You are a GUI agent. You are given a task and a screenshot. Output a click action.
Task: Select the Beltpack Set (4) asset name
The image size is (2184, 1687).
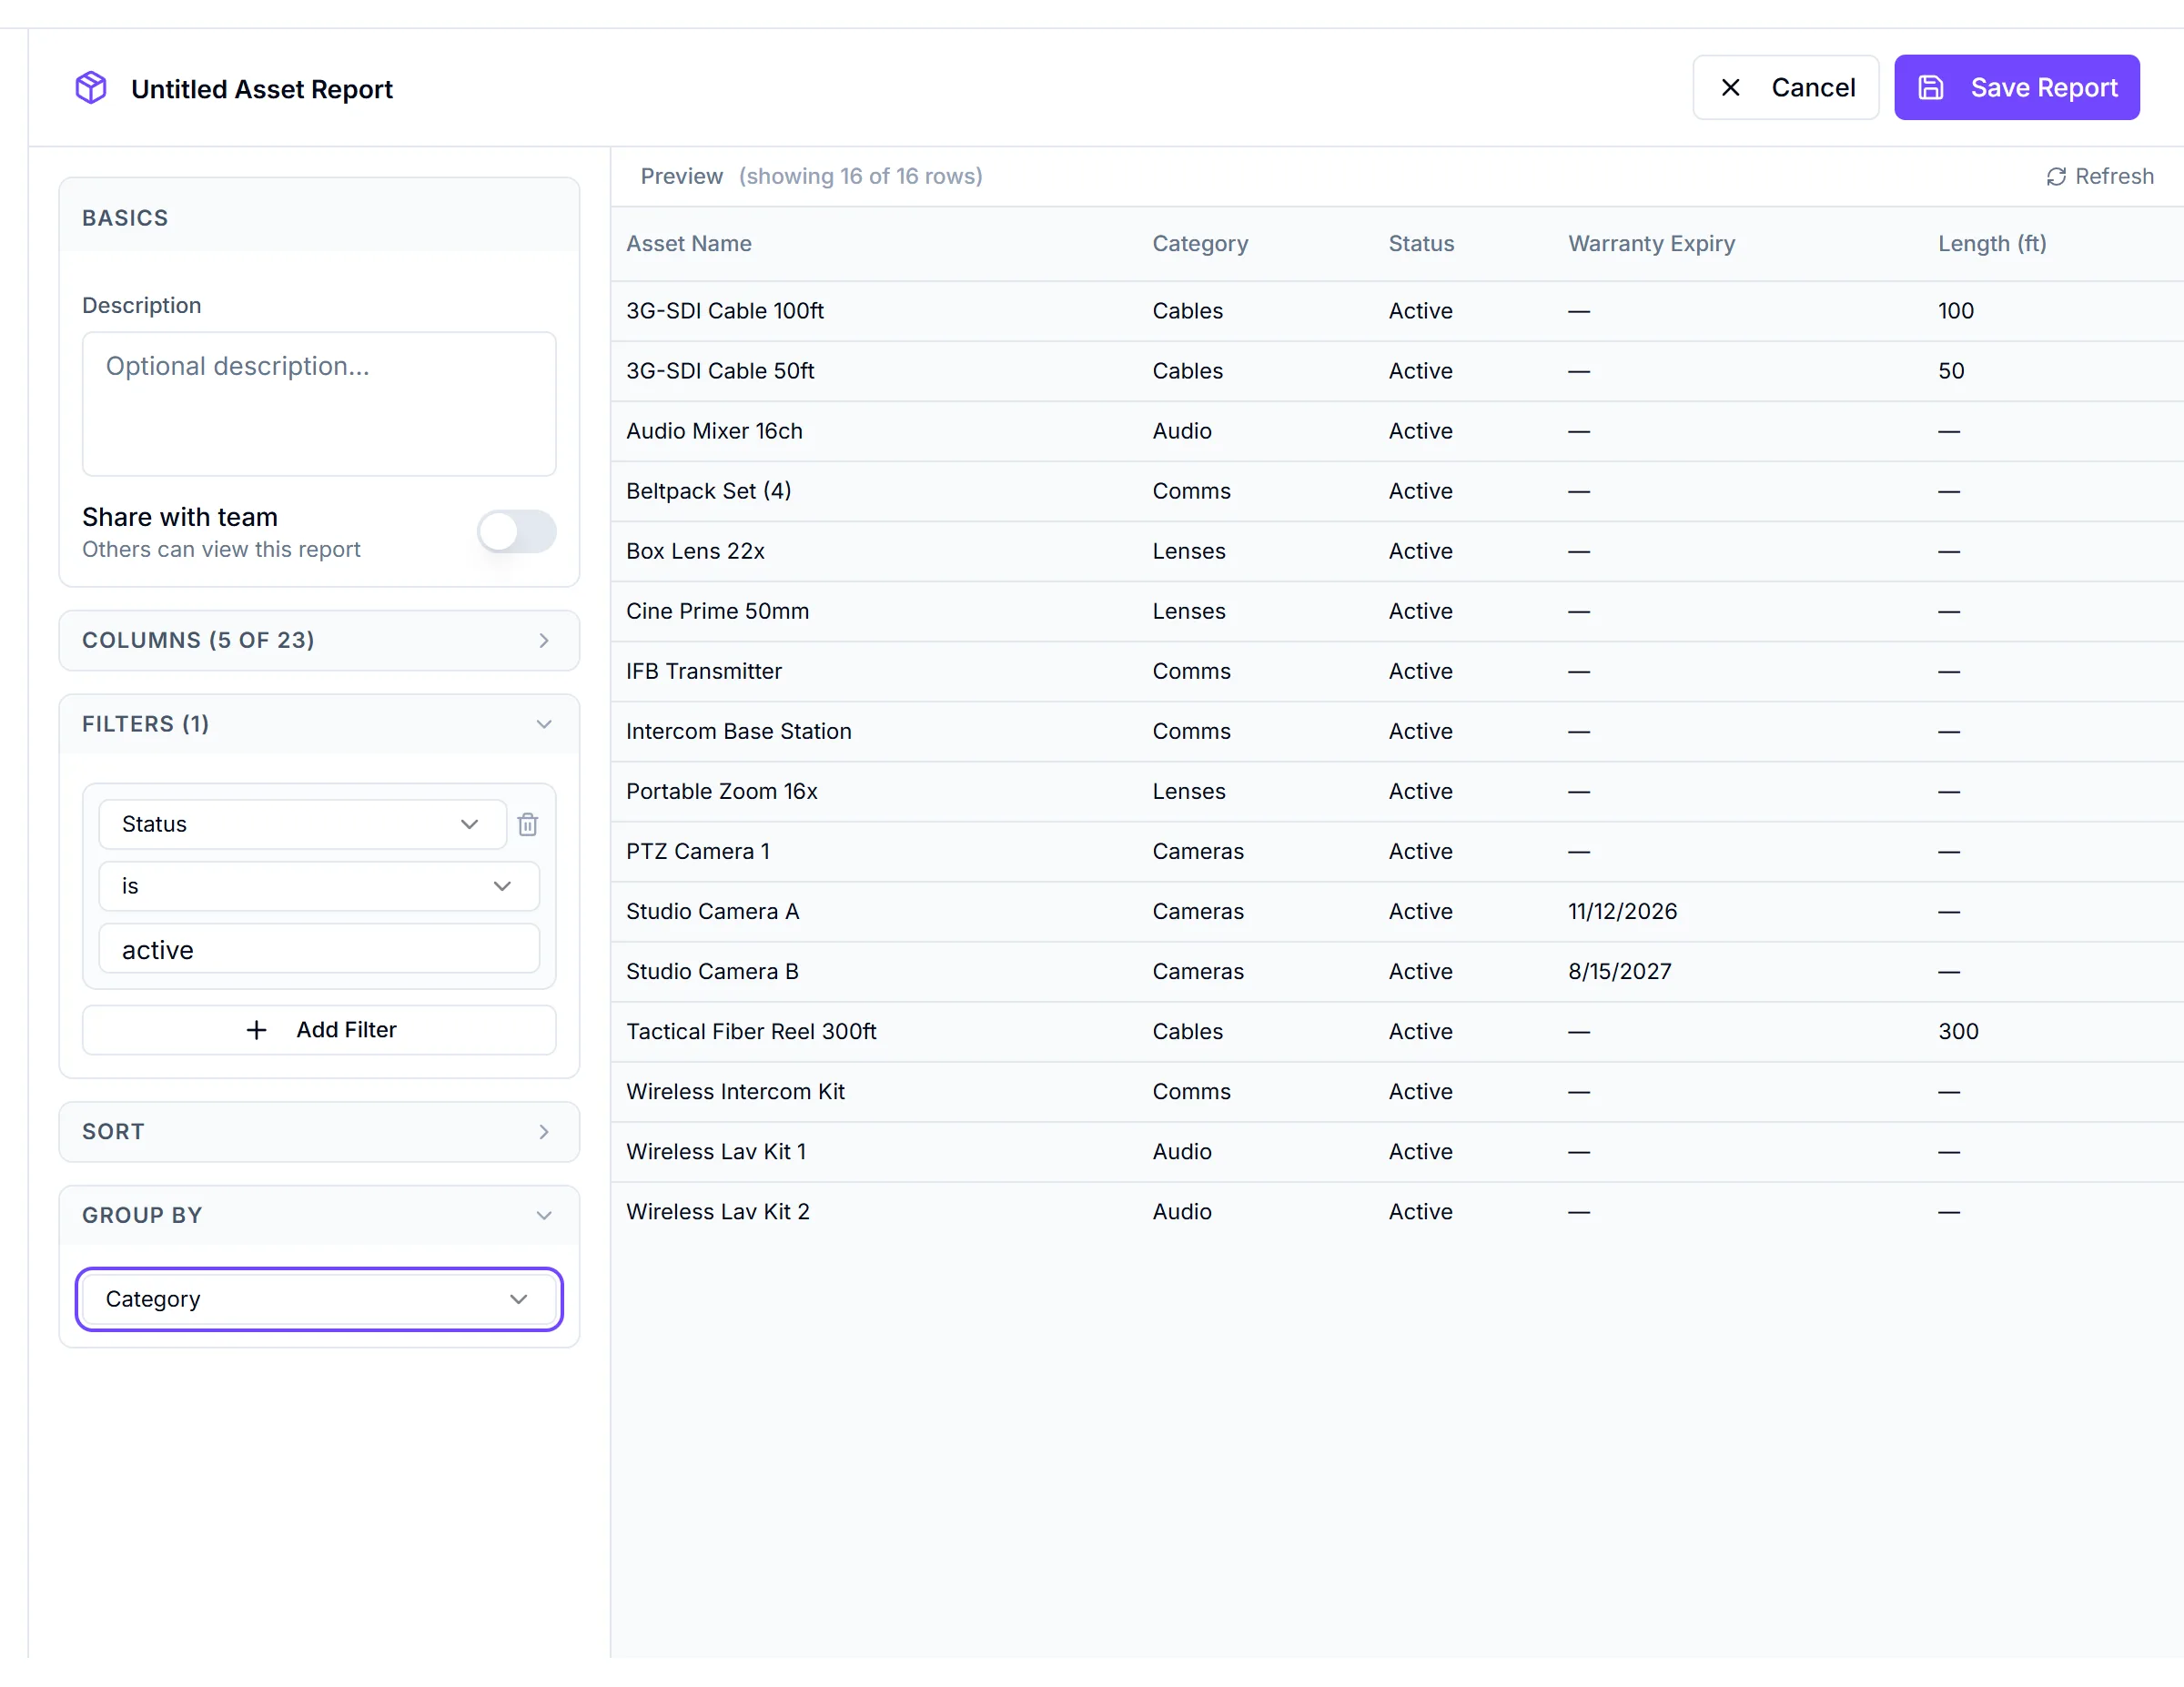pyautogui.click(x=708, y=491)
